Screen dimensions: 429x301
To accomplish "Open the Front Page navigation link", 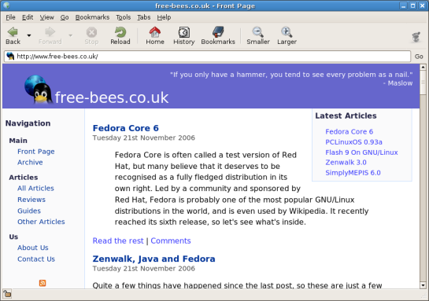I will point(36,152).
